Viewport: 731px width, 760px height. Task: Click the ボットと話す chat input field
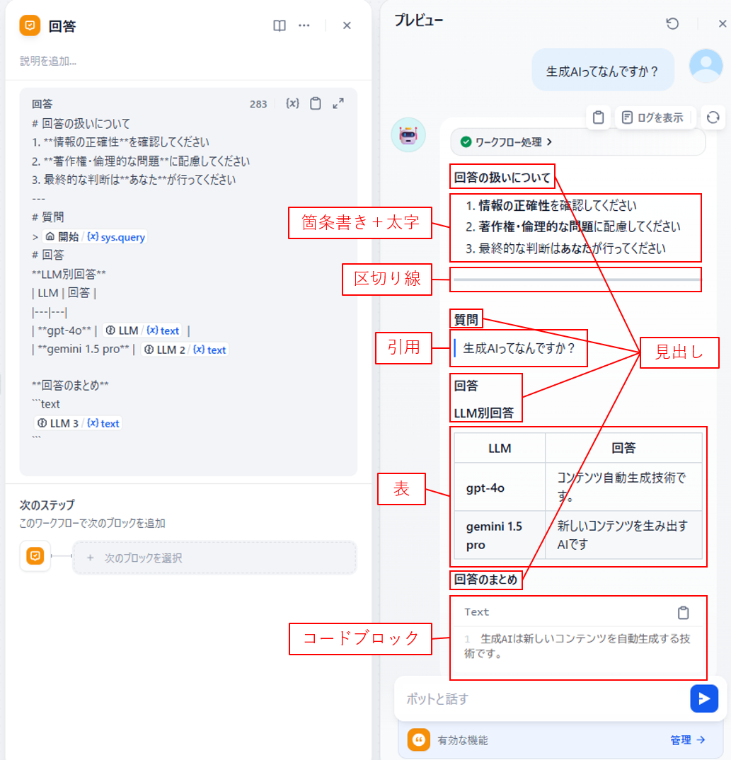pyautogui.click(x=543, y=699)
